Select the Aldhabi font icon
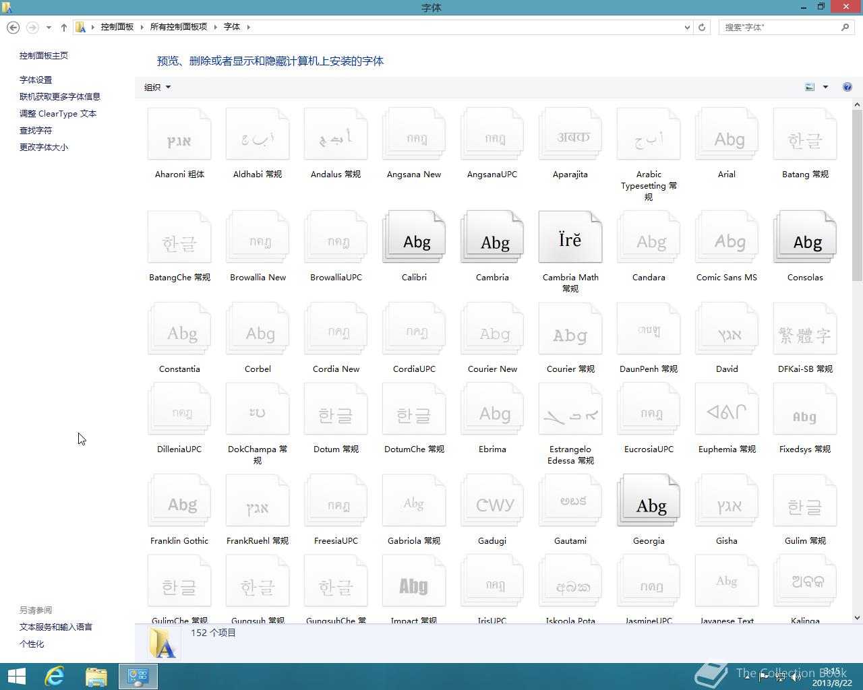 pos(258,134)
